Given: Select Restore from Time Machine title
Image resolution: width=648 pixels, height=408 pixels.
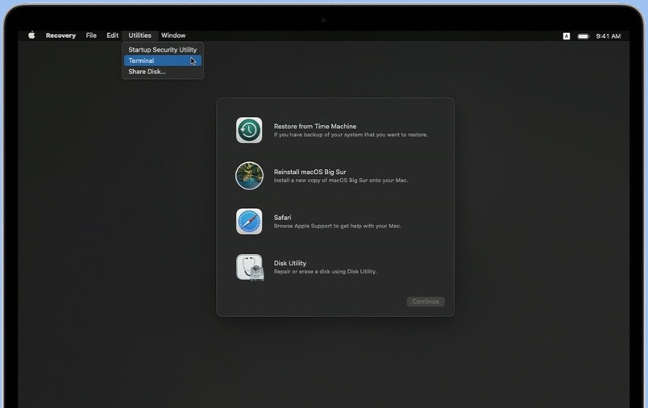Looking at the screenshot, I should (315, 127).
